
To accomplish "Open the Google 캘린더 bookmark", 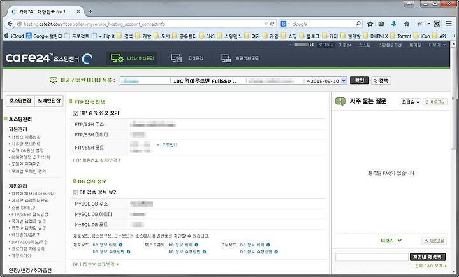I will (44, 36).
